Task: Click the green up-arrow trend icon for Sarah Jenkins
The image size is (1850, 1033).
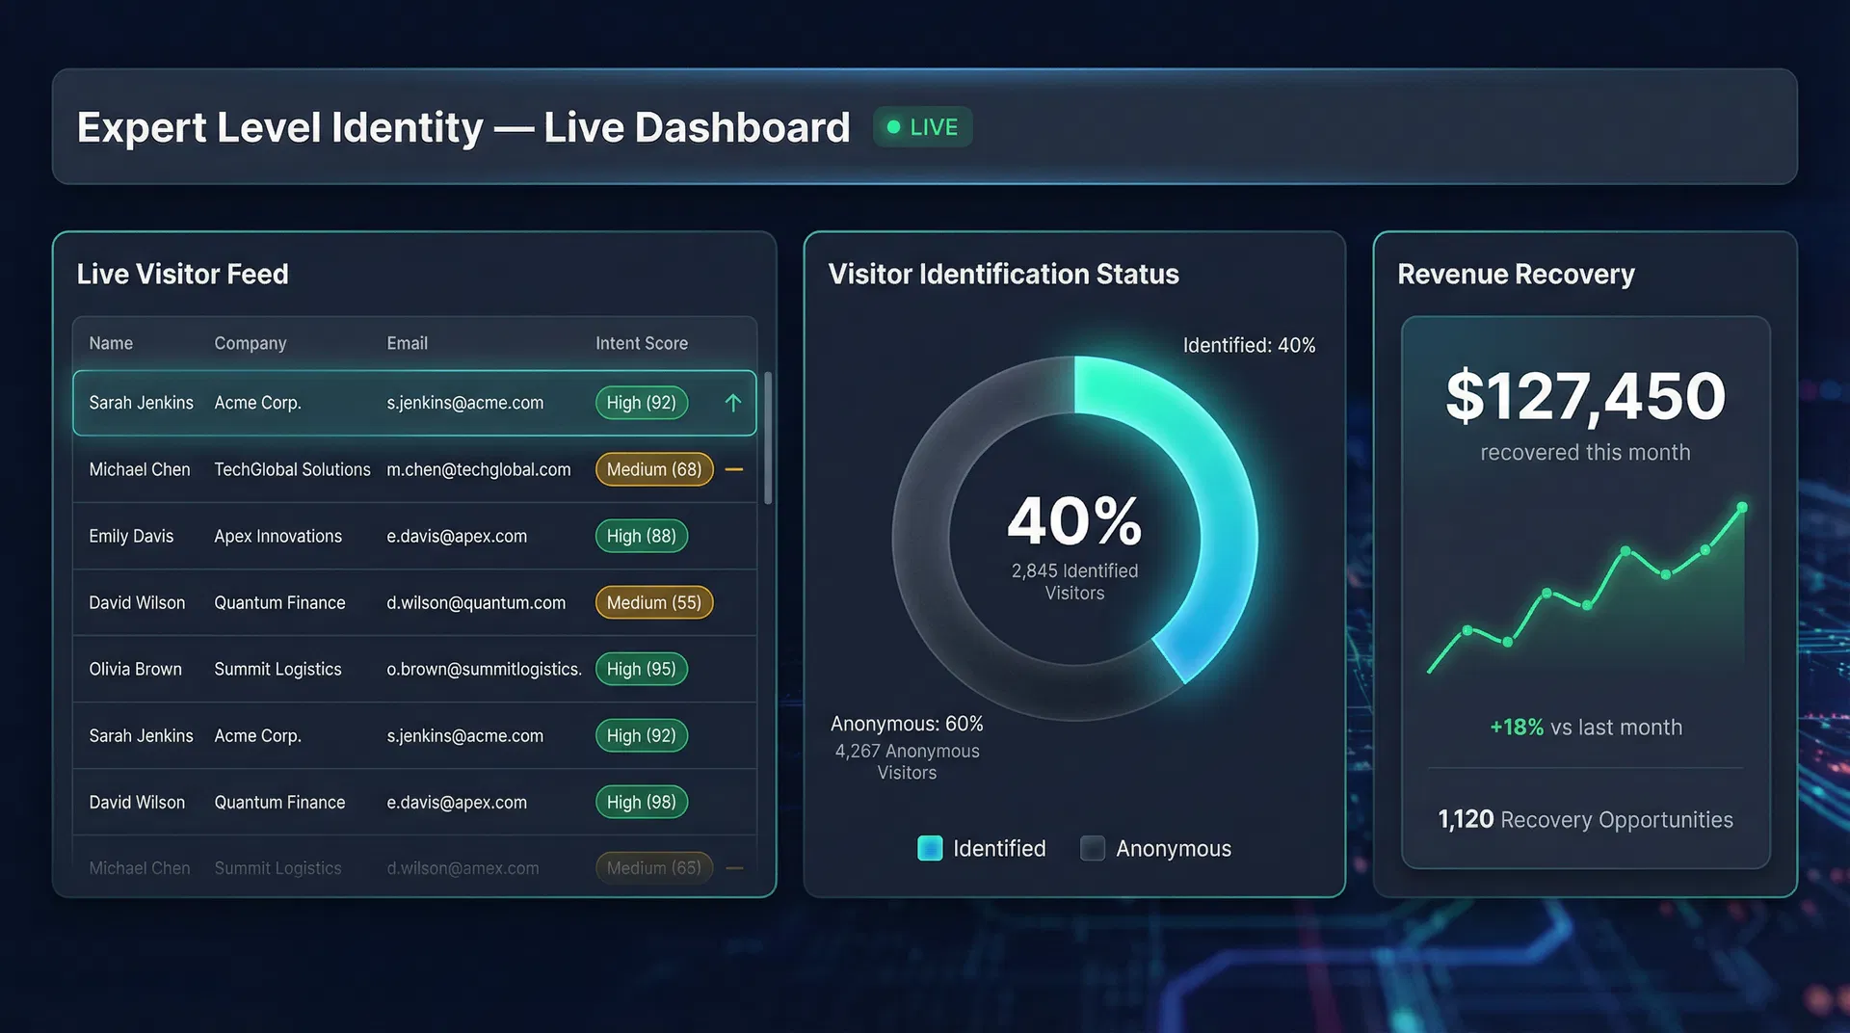Action: point(733,403)
